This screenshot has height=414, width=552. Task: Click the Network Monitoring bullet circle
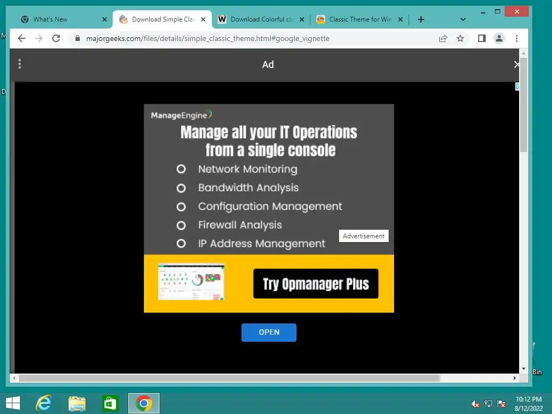tap(181, 169)
